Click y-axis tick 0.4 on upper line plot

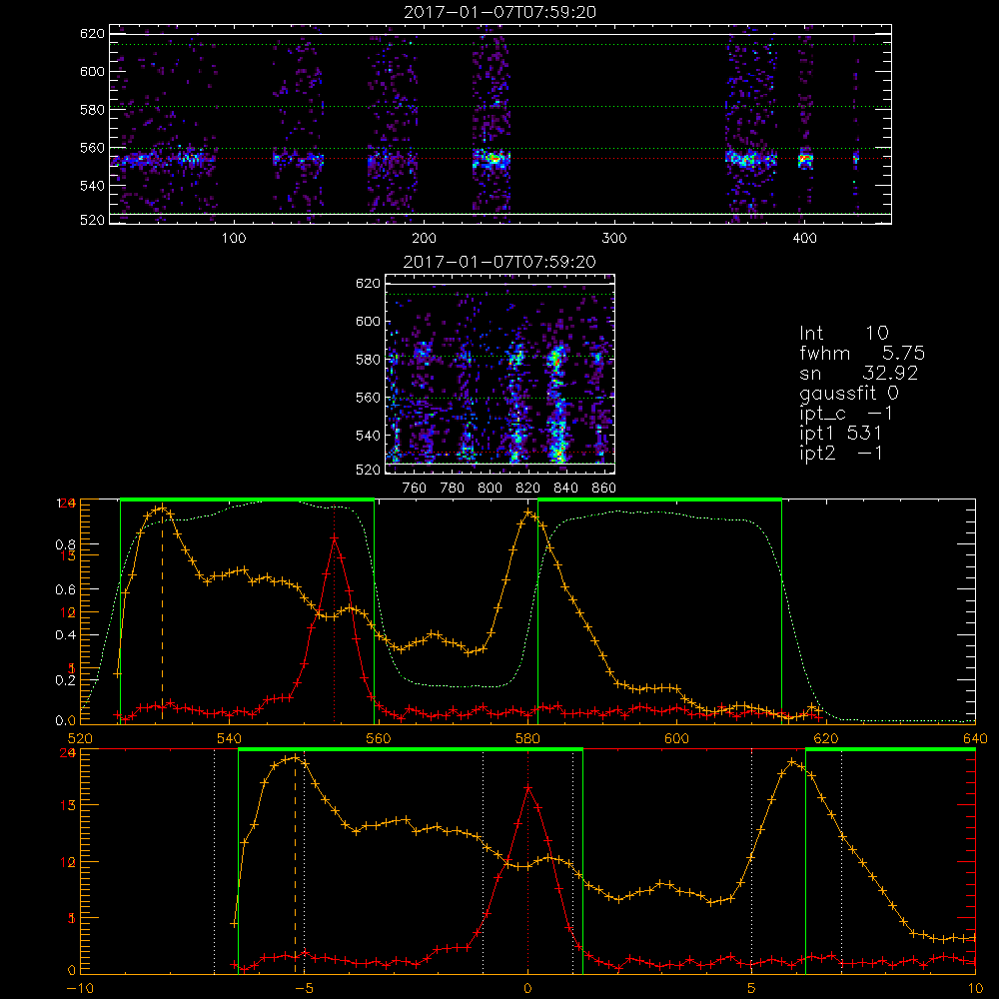(x=66, y=635)
